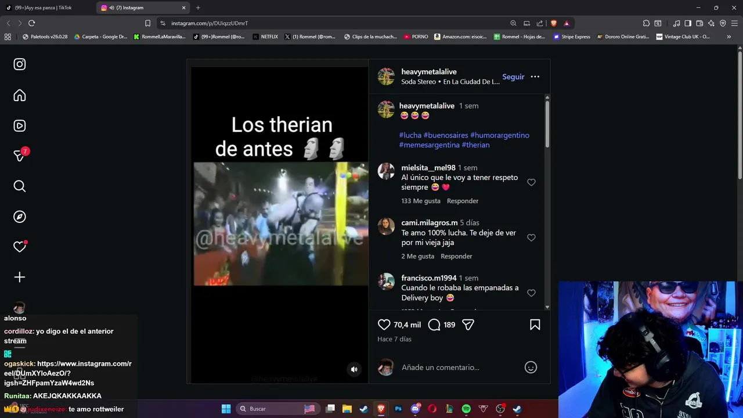Expand bookmarks bar overflow chevron
This screenshot has width=743, height=418.
(x=729, y=37)
